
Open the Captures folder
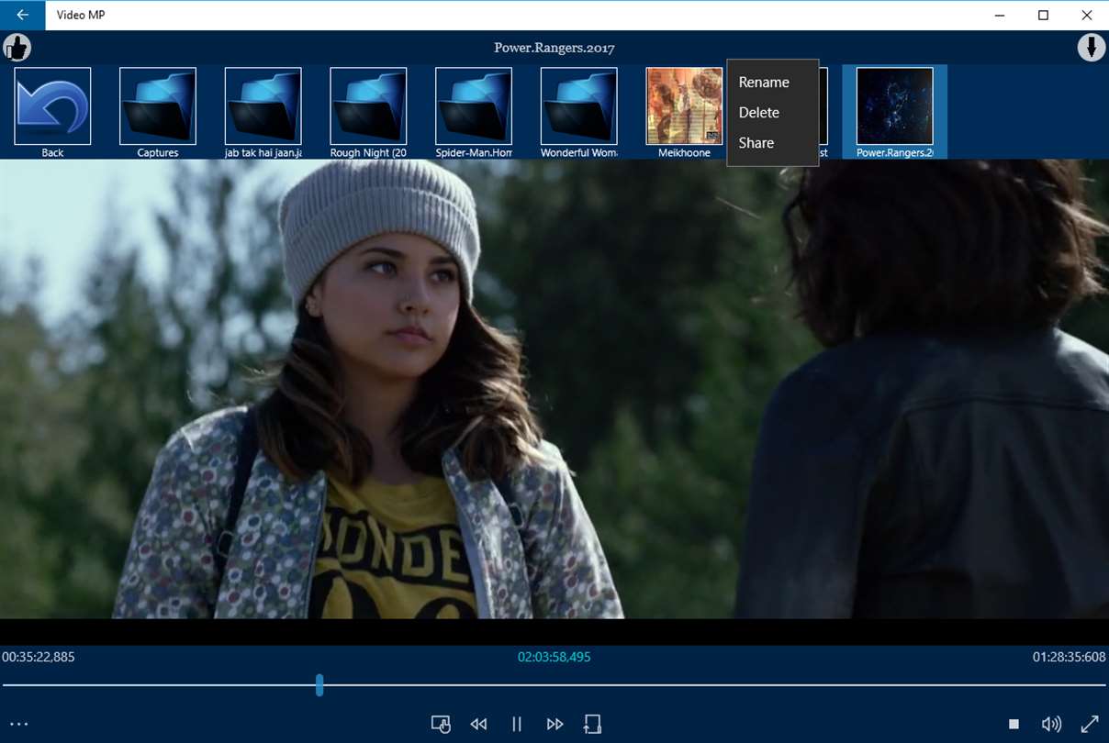tap(158, 112)
